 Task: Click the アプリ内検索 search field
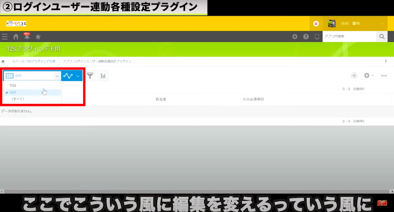pyautogui.click(x=349, y=37)
